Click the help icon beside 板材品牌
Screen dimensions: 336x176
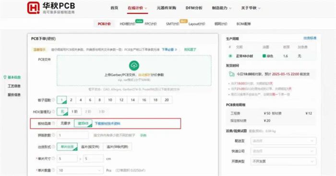tap(53, 123)
